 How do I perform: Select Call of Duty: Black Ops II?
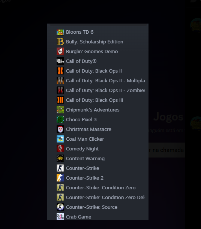pos(98,71)
